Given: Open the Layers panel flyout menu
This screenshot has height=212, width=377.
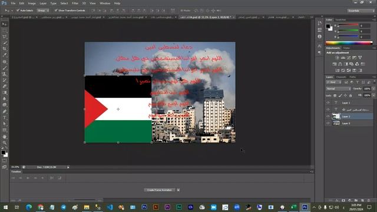Looking at the screenshot, I should coord(374,77).
